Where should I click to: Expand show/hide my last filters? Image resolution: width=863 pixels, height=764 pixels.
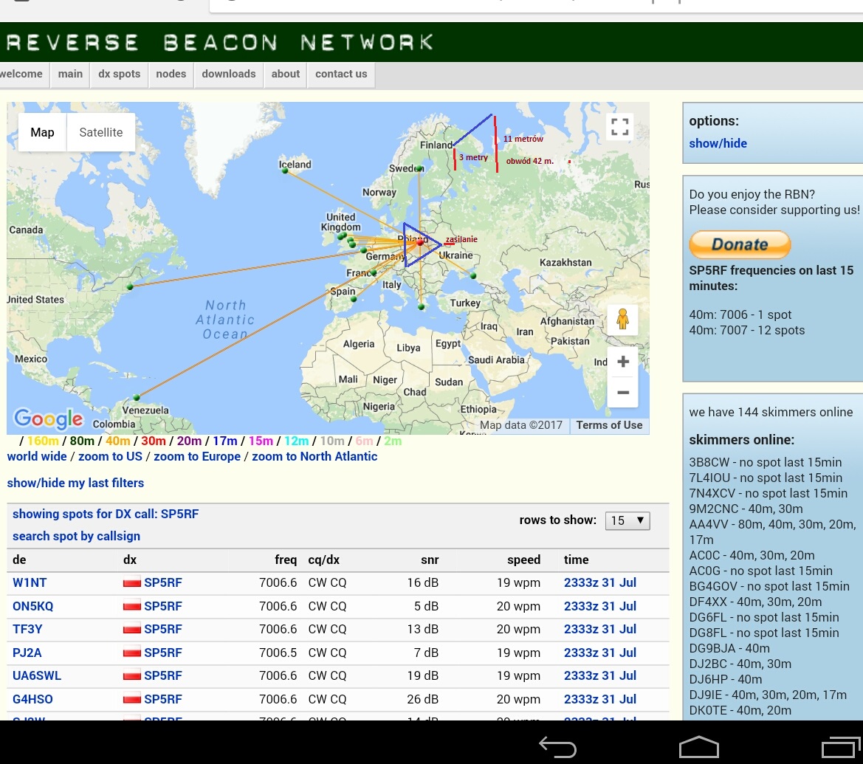coord(75,483)
